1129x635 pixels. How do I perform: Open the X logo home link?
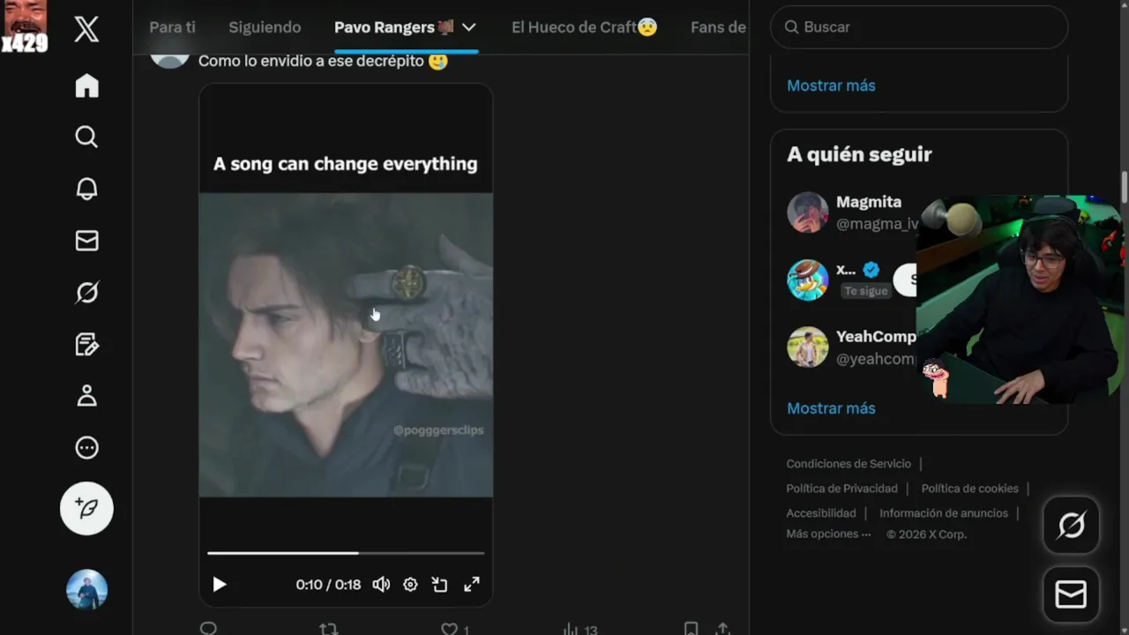coord(86,30)
